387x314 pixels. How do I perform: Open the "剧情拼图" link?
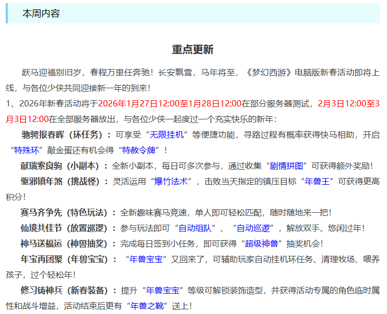tap(286, 166)
